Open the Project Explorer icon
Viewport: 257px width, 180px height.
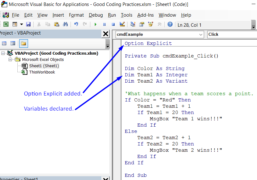pos(133,24)
